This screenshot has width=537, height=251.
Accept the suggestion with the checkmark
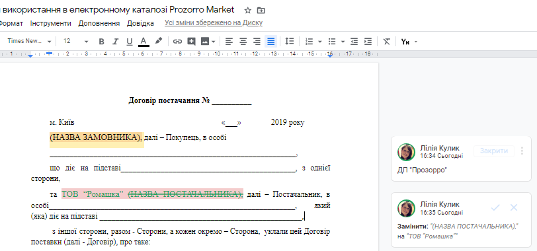[x=495, y=207]
